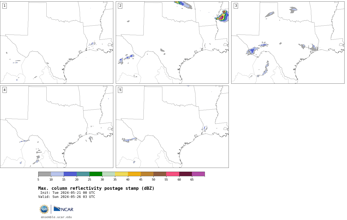This screenshot has width=347, height=220.
Task: Click the ensemble.ucar.edu text
Action: click(x=56, y=217)
